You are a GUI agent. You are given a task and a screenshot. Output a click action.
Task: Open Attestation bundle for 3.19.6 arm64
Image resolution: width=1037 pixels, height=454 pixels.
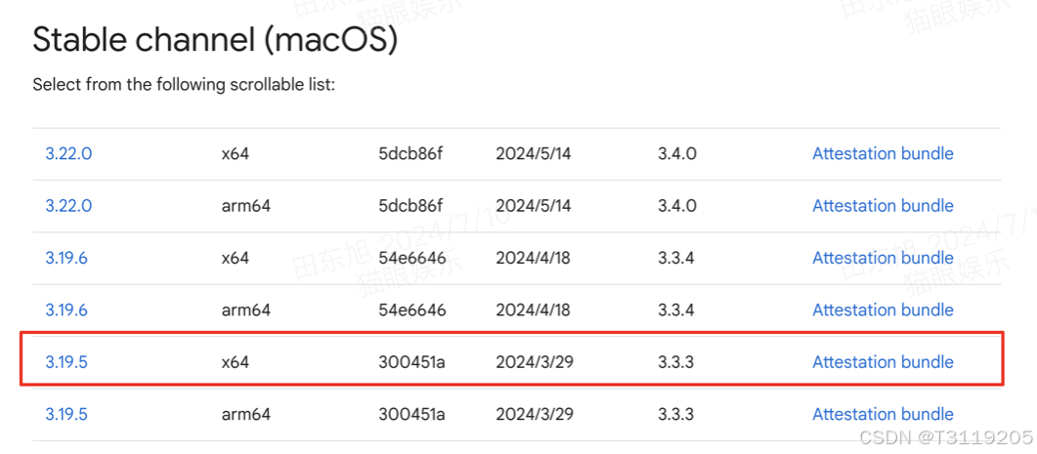(883, 310)
